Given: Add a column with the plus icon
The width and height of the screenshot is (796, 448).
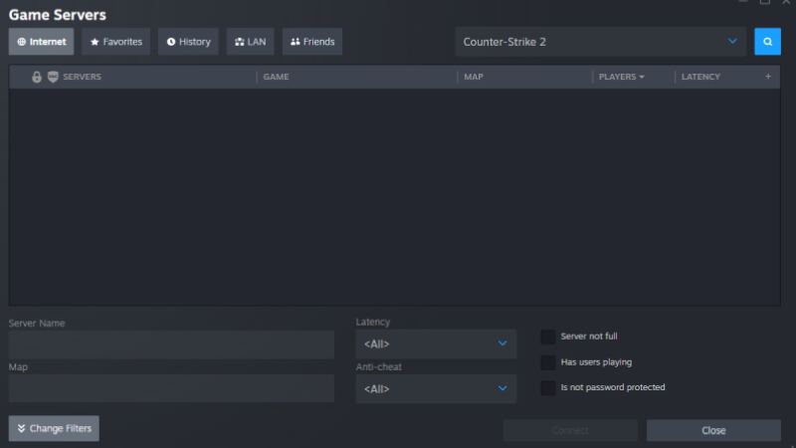Looking at the screenshot, I should 768,77.
